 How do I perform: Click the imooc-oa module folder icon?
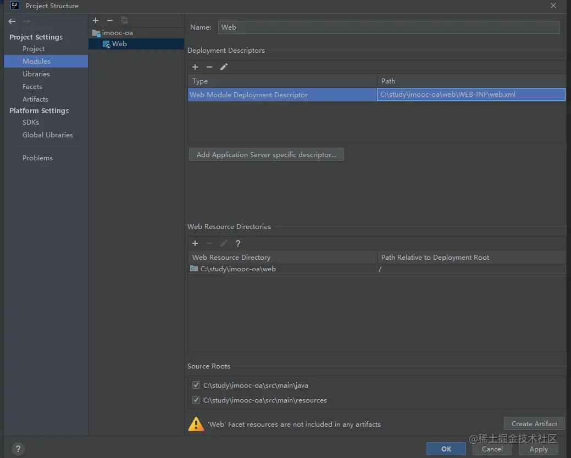pyautogui.click(x=96, y=33)
